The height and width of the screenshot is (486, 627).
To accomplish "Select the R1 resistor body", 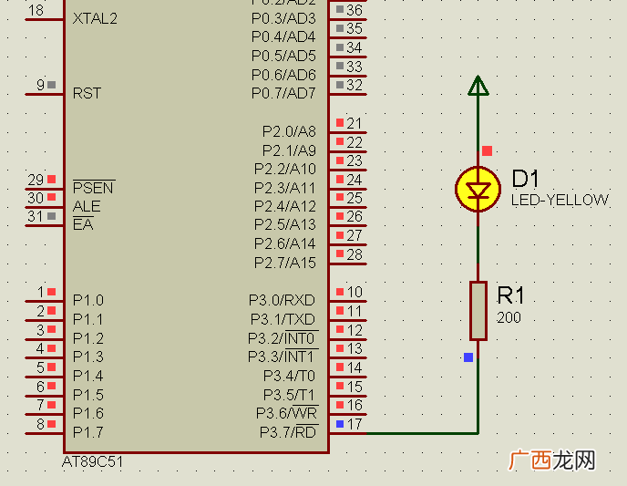I will 478,311.
